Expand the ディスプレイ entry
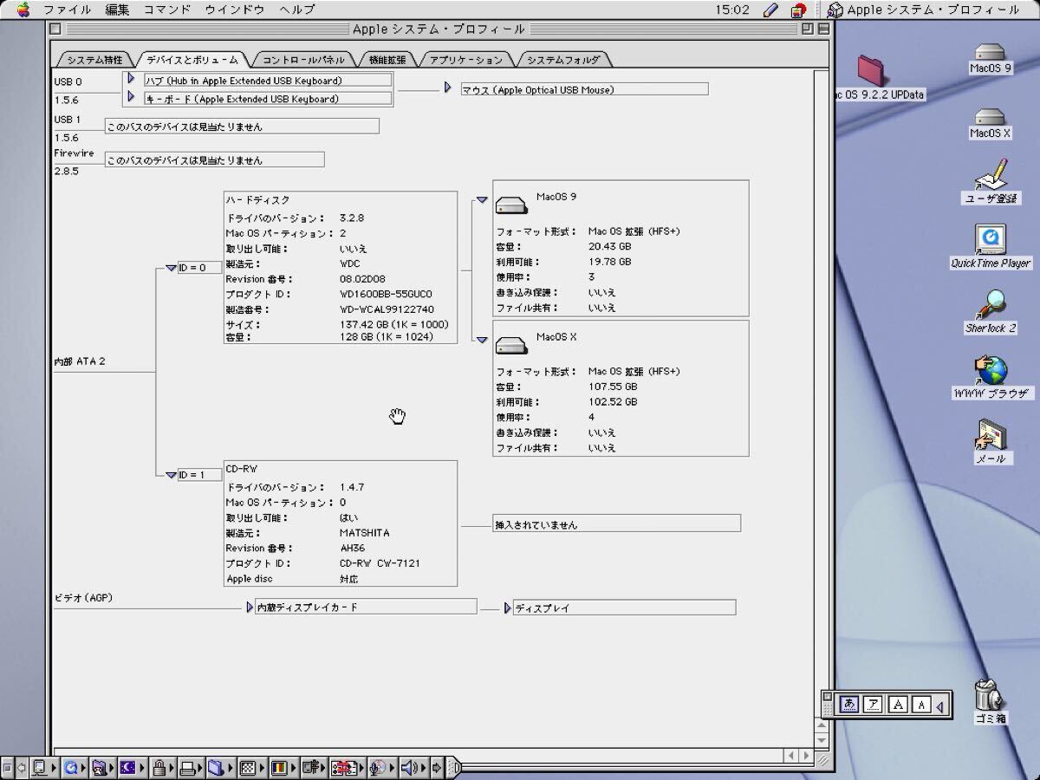1040x780 pixels. pos(508,608)
